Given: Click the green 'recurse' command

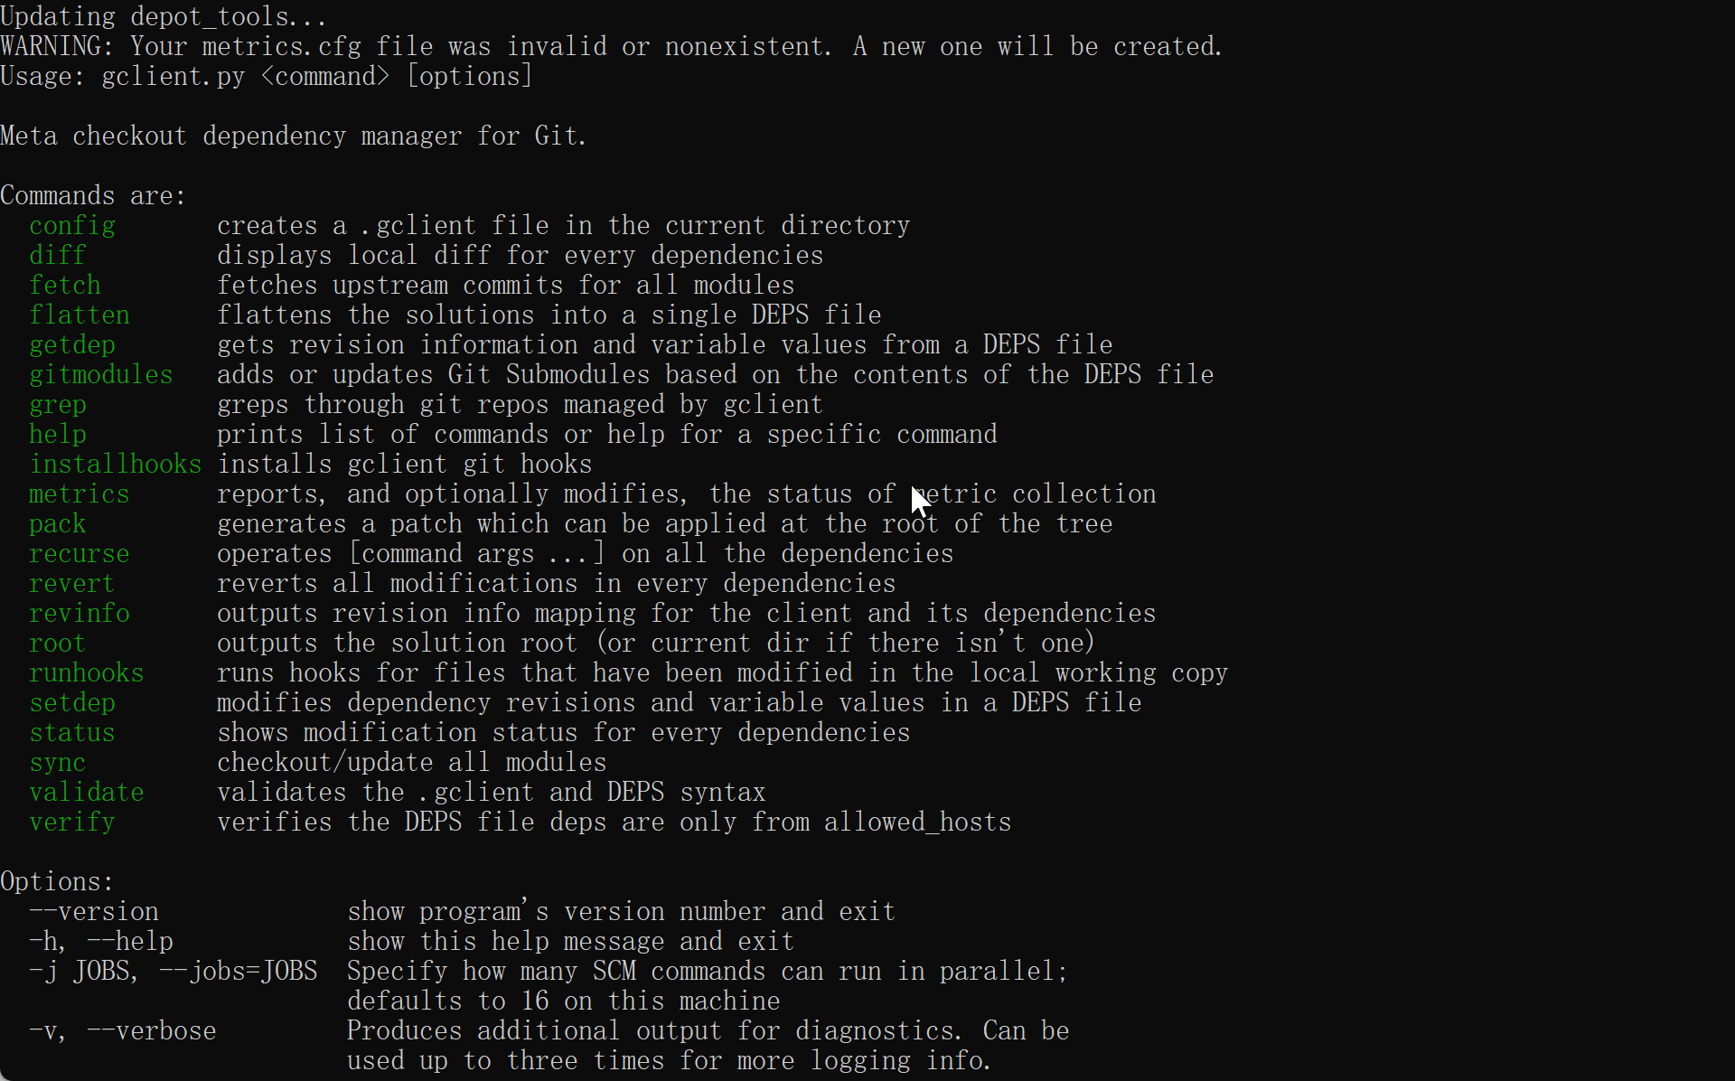Looking at the screenshot, I should point(80,554).
